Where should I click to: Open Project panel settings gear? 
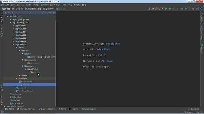50,13
